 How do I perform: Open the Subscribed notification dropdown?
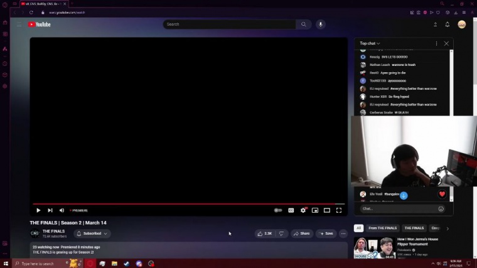pos(92,233)
